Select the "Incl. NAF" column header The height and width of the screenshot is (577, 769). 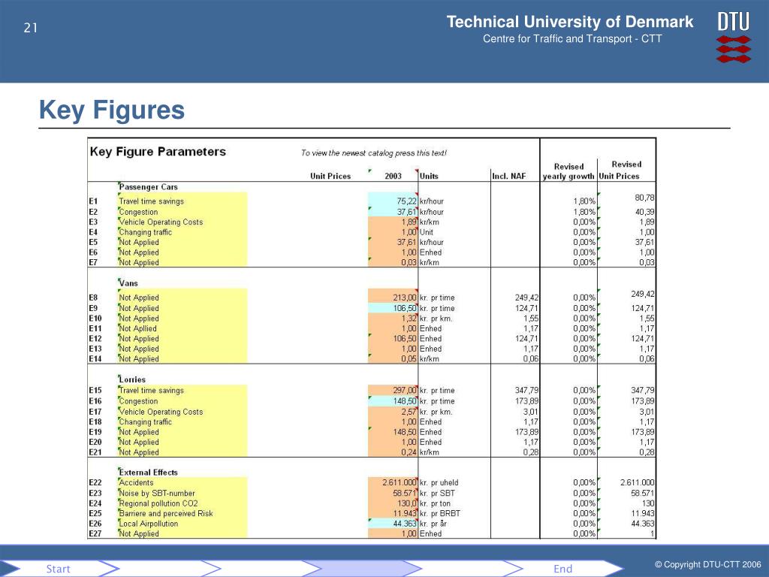click(509, 176)
